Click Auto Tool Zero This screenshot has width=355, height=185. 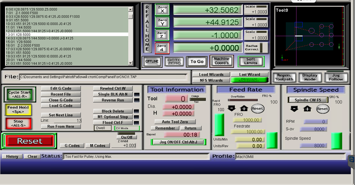[175, 122]
